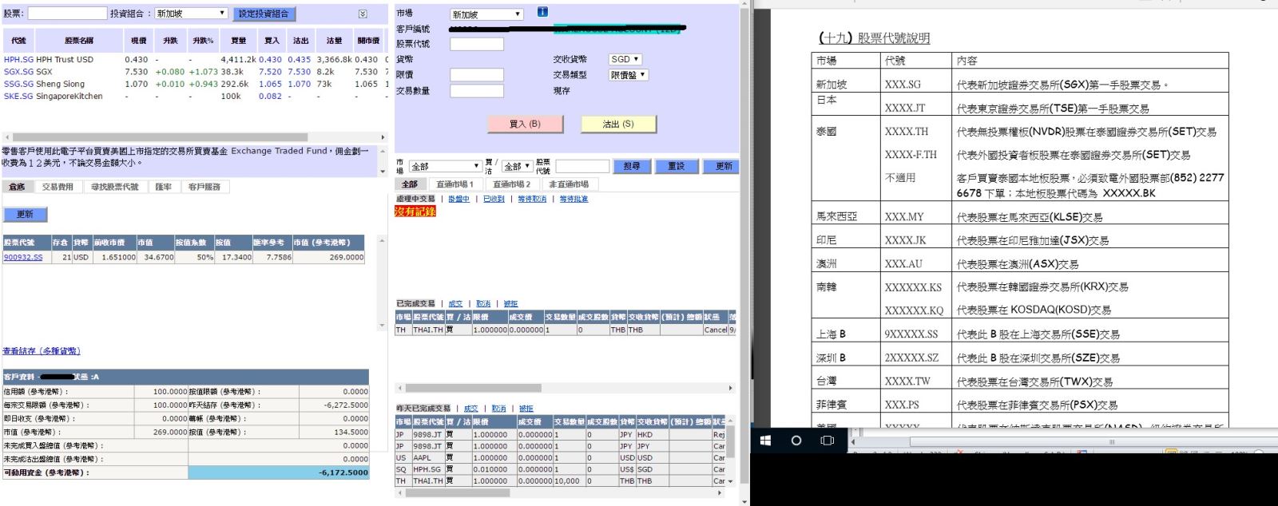Switch to the 交易費用 tab
This screenshot has height=506, width=1278.
58,187
